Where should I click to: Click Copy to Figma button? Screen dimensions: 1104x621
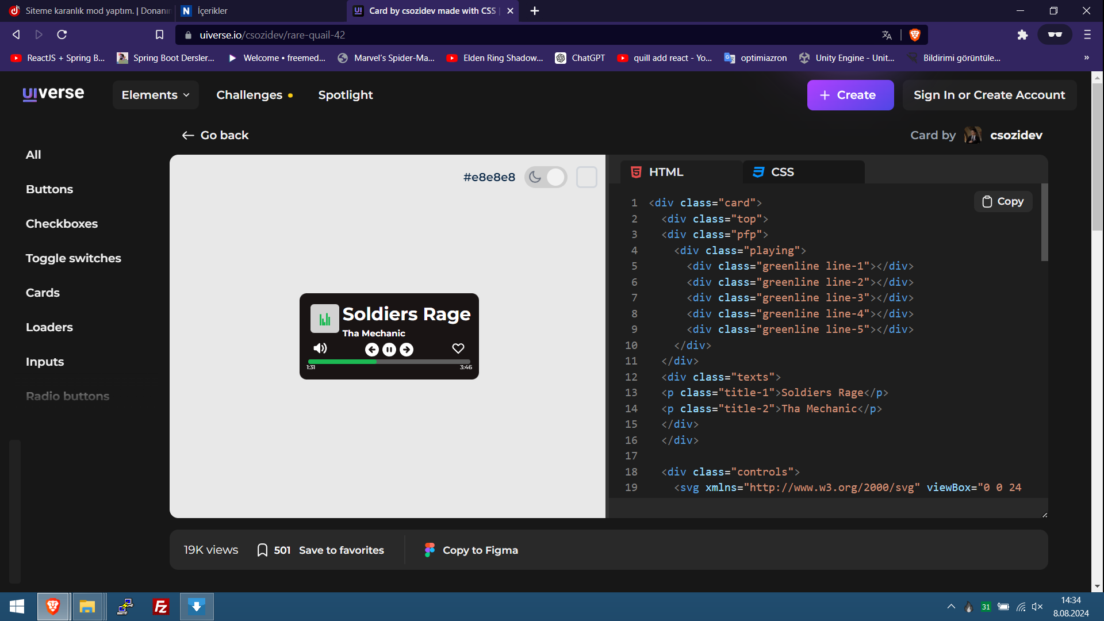coord(471,550)
